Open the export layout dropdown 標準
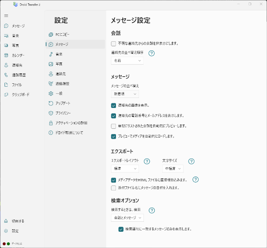 125,168
